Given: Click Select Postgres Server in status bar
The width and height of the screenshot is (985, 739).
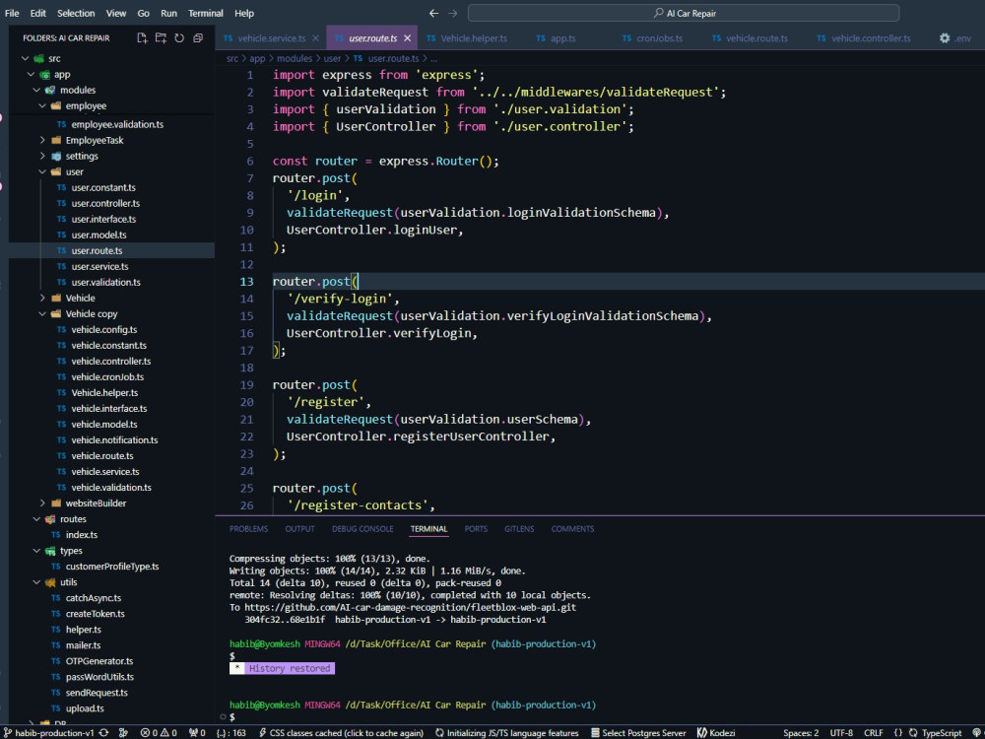Looking at the screenshot, I should (x=638, y=733).
